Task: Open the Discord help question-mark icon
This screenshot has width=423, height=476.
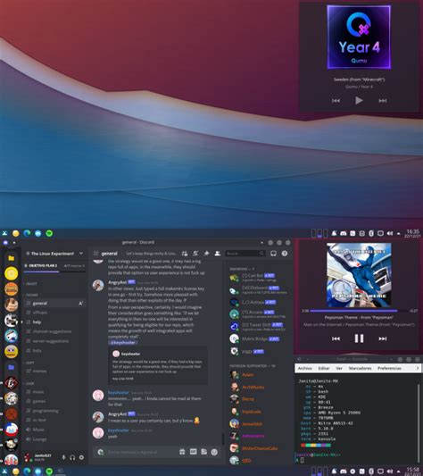Action: click(x=285, y=254)
